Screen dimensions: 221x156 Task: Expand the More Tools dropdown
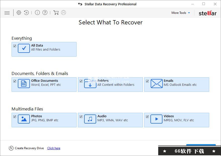(181, 13)
